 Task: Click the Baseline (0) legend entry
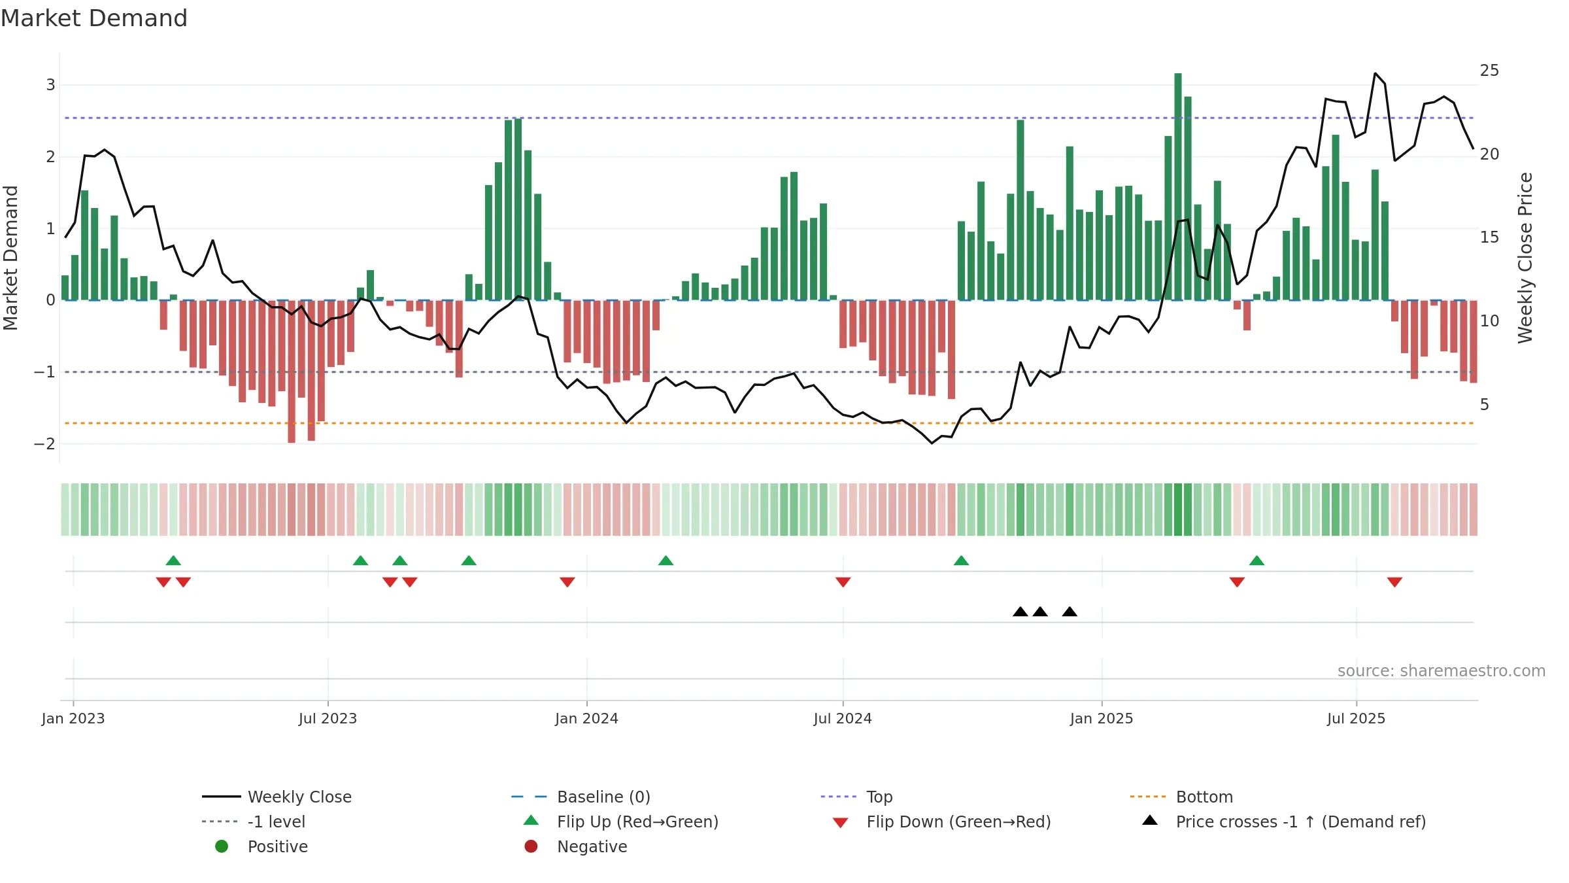[581, 797]
